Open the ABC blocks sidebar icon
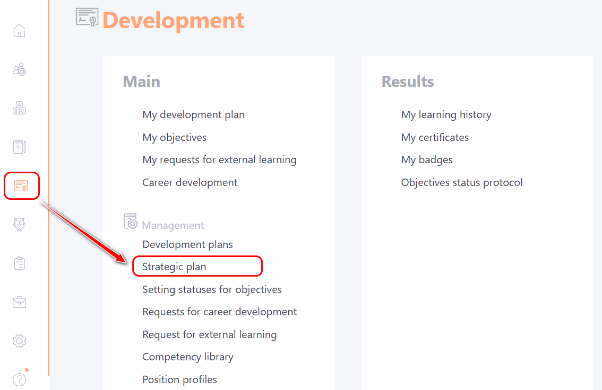Screen dimensions: 602x390 tap(20, 108)
